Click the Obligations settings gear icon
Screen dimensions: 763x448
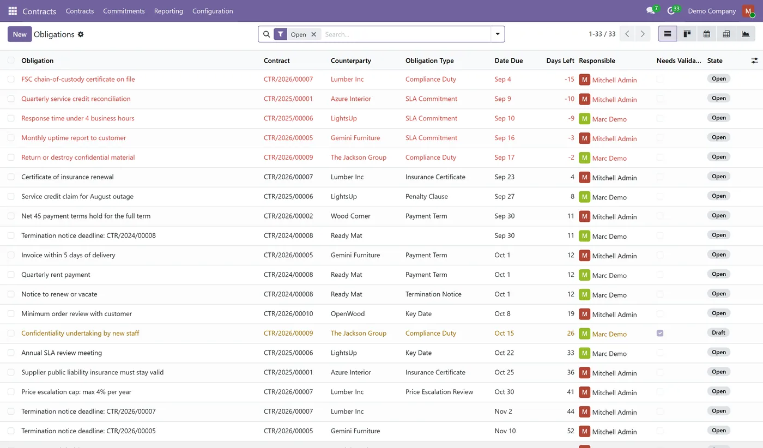[x=81, y=34]
